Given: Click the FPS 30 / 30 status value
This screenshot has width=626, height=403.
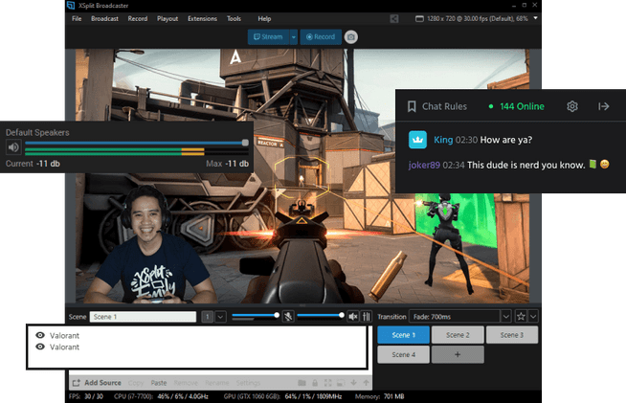Looking at the screenshot, I should pos(94,396).
